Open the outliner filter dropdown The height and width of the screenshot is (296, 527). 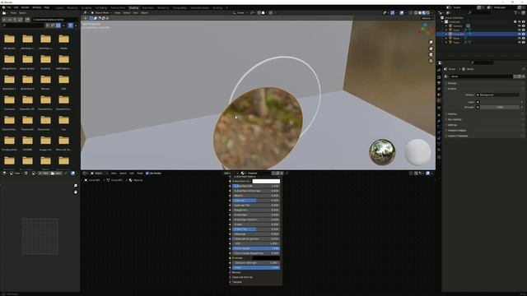tap(517, 13)
